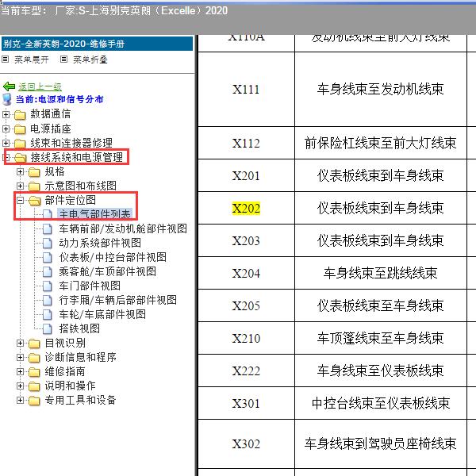
Task: Open 搭铁视图 page
Action: point(79,328)
